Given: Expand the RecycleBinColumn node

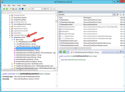Looking at the screenshot, I should point(10,27).
